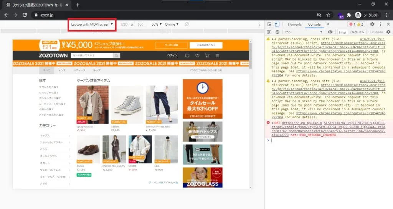
Task: Reload the zozo.jp page
Action: (x=25, y=15)
